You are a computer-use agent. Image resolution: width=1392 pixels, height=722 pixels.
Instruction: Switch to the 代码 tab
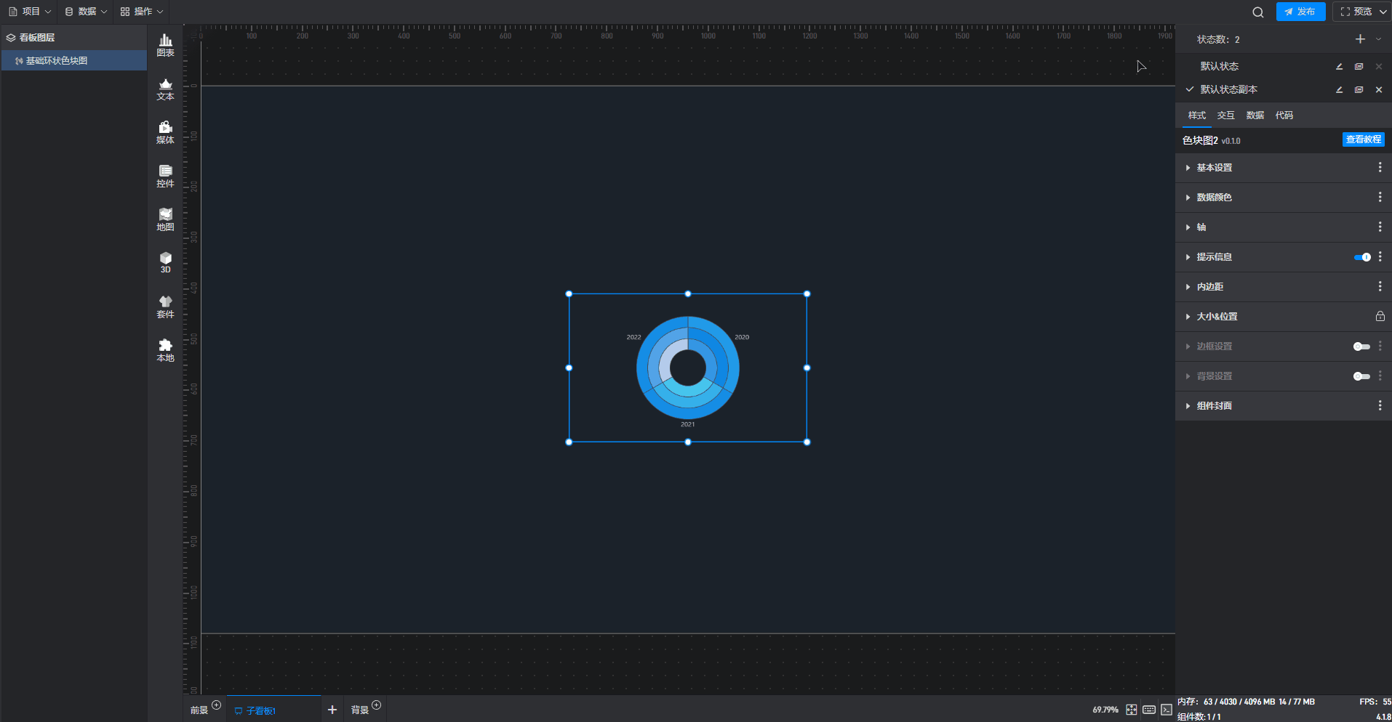(x=1284, y=115)
